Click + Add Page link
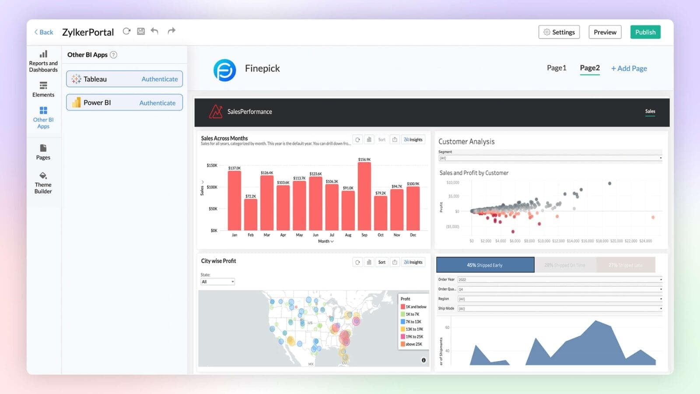 coord(629,68)
